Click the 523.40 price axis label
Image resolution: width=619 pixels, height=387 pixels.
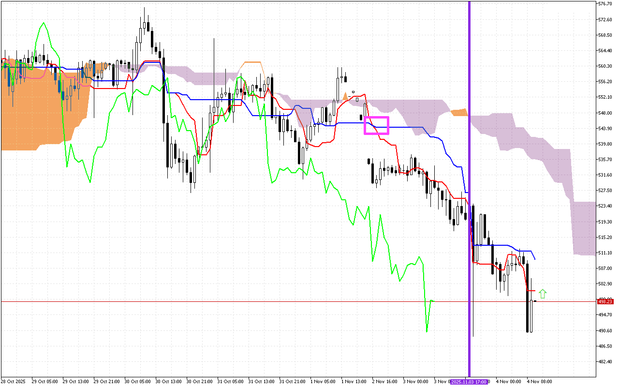pyautogui.click(x=605, y=206)
